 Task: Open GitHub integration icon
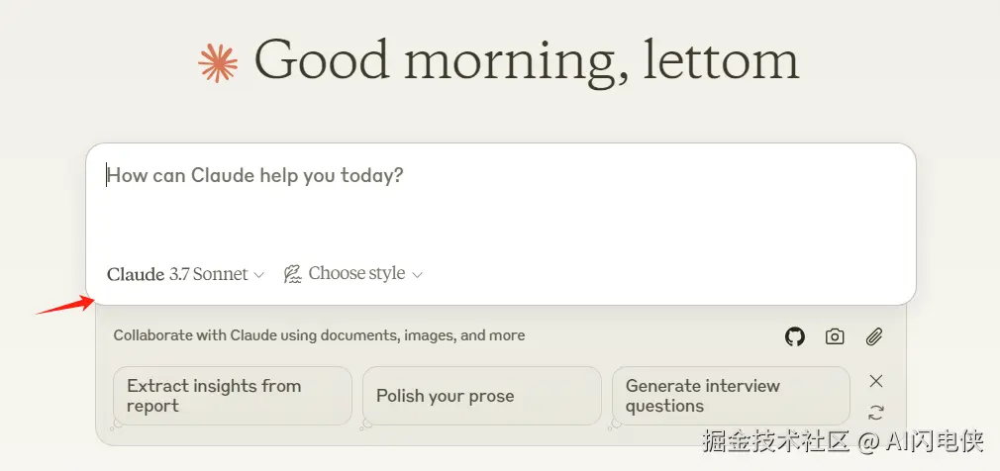tap(795, 336)
